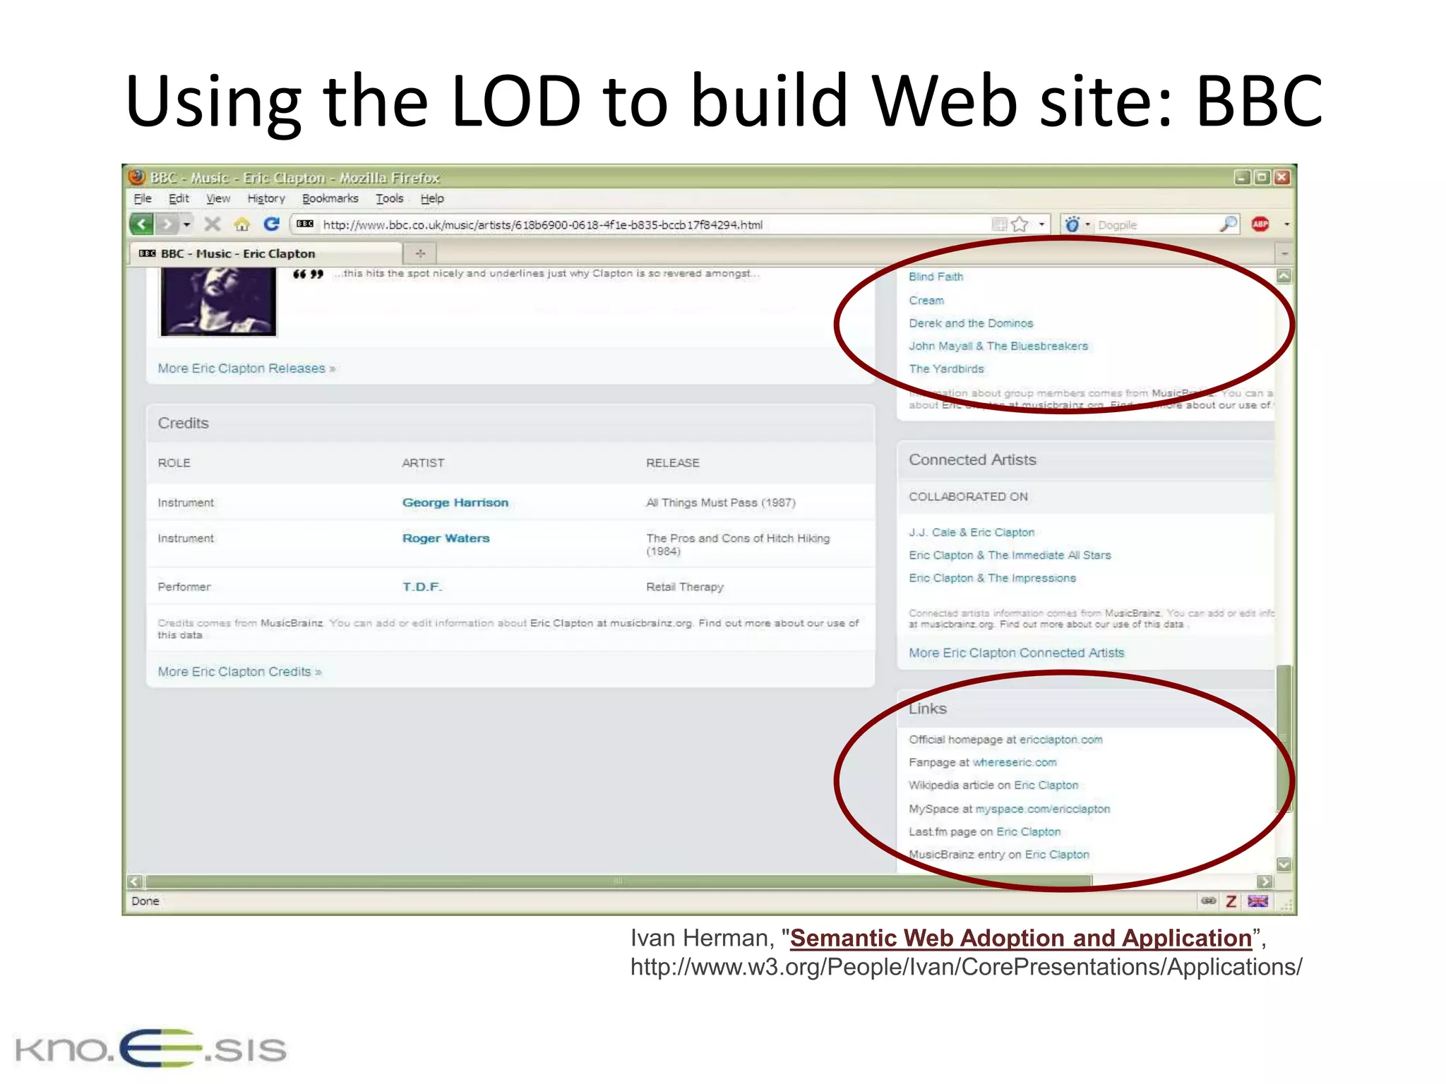This screenshot has width=1446, height=1084.
Task: Open the Edit menu
Action: tap(179, 198)
